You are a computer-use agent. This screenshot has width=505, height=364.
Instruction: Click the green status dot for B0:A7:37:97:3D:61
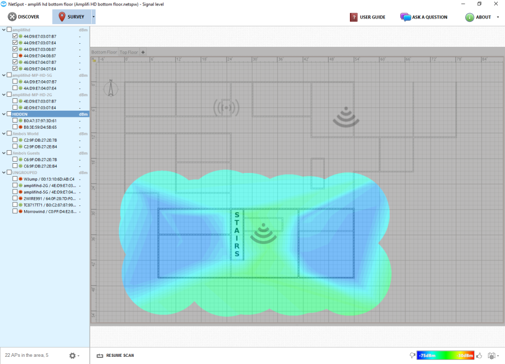[x=20, y=120]
